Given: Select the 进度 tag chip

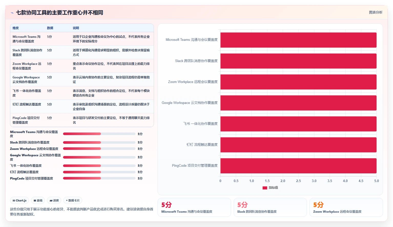Looking at the screenshot, I should 54,200.
